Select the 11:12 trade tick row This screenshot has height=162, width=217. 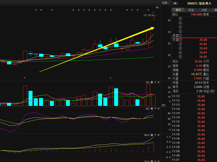[x=194, y=96]
